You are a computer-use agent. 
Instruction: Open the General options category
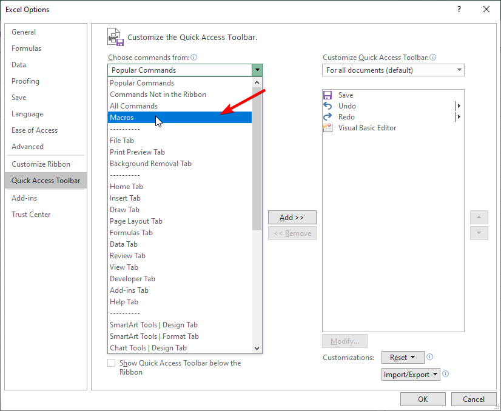45,32
